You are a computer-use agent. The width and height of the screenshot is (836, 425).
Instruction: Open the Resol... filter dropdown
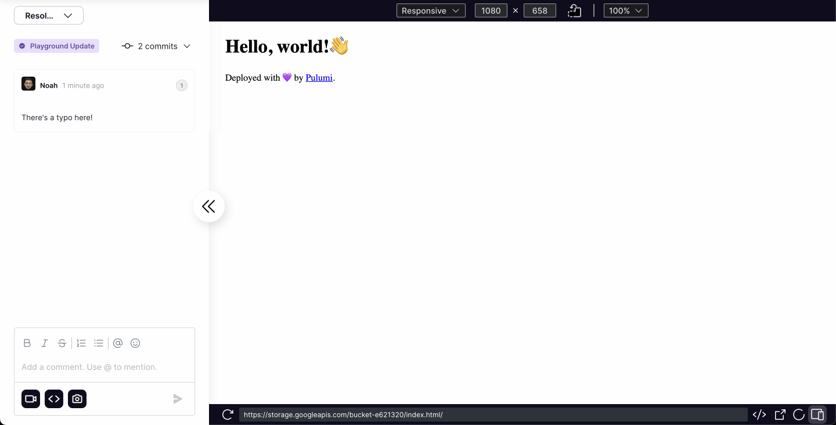tap(49, 16)
